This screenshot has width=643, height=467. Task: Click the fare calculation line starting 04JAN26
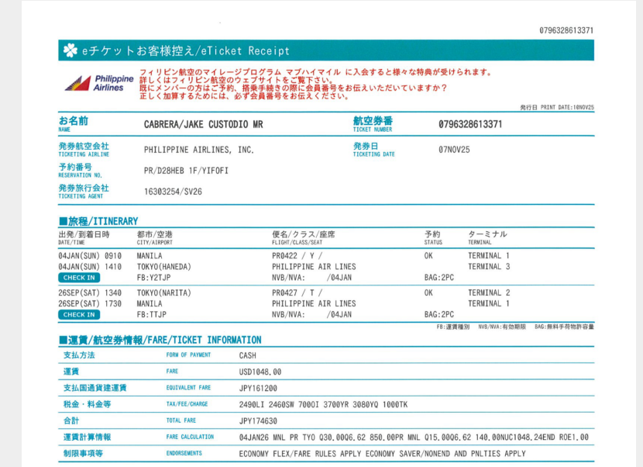413,438
